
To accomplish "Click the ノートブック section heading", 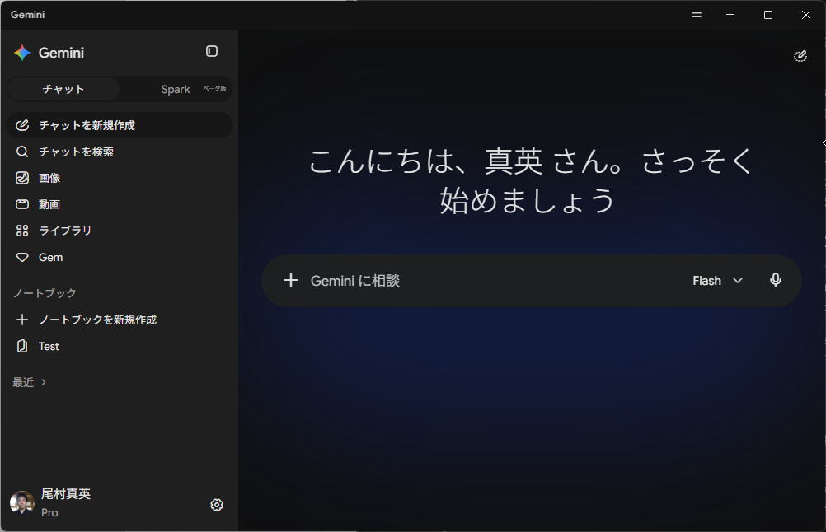I will [45, 293].
